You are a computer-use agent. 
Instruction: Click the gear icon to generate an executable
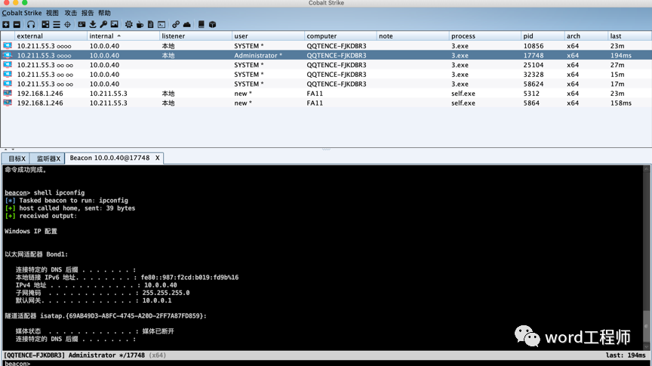click(129, 25)
